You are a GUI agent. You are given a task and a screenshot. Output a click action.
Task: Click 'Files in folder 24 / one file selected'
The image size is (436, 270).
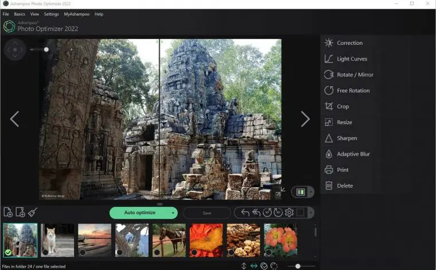coord(34,267)
